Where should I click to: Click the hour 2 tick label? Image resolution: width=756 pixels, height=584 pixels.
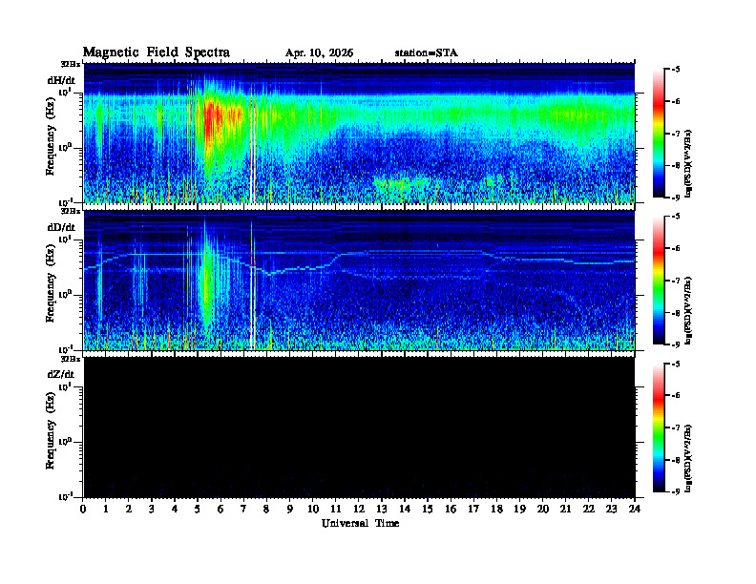(129, 509)
